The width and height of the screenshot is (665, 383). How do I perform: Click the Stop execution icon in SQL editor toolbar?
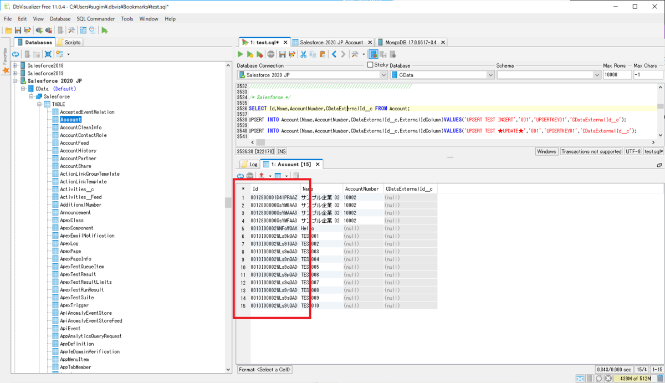click(270, 54)
